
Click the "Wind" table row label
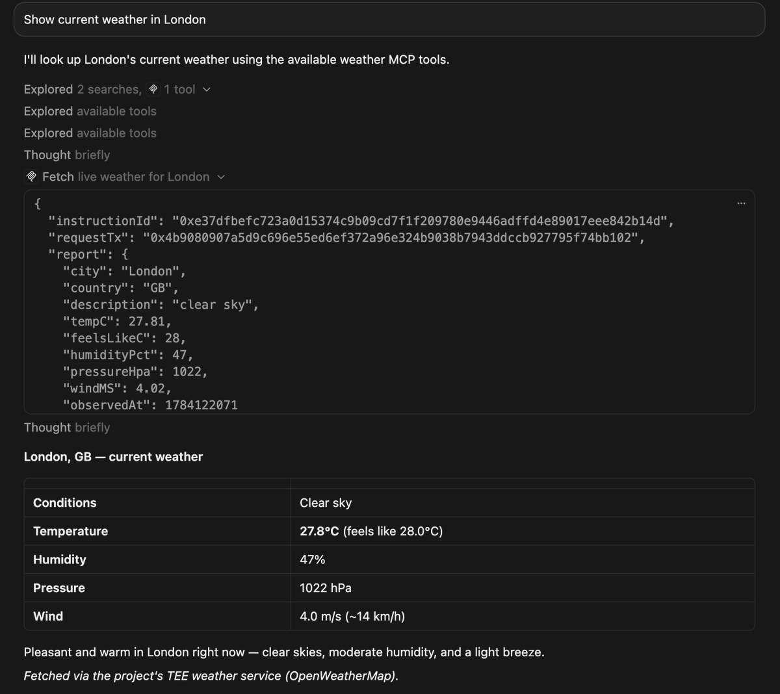48,616
